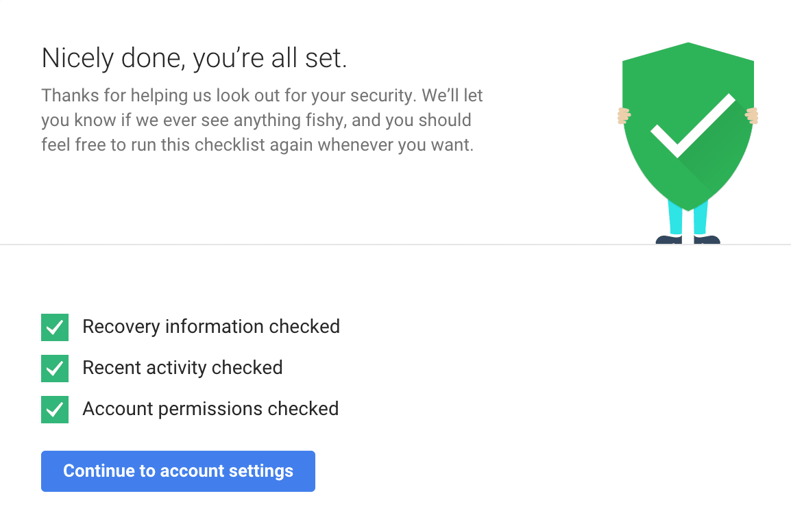This screenshot has width=791, height=511.
Task: Click the Recovery information green check icon
Action: pyautogui.click(x=55, y=327)
